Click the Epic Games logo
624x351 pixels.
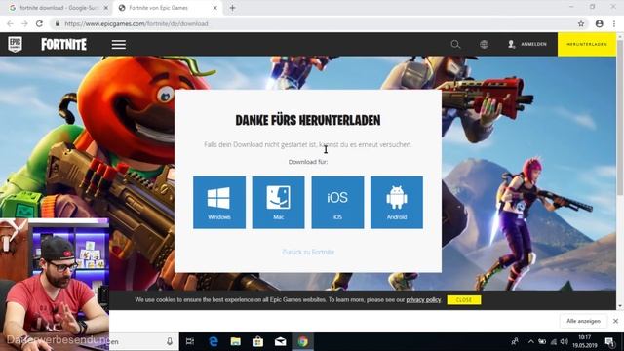point(16,44)
